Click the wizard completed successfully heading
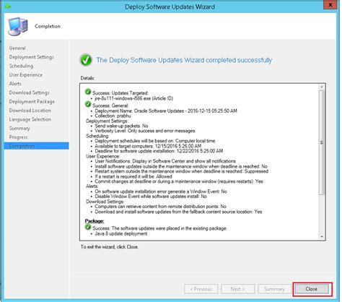Screen dimensions: 342x302 pyautogui.click(x=184, y=60)
